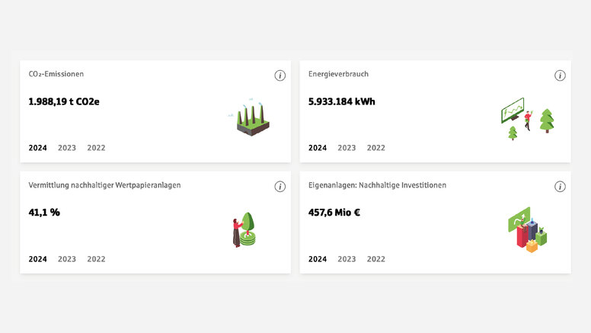Show 2022 data for CO₂-Emissionen

[96, 148]
